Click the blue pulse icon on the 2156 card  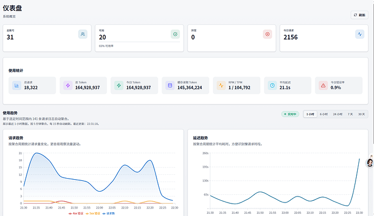tap(360, 34)
